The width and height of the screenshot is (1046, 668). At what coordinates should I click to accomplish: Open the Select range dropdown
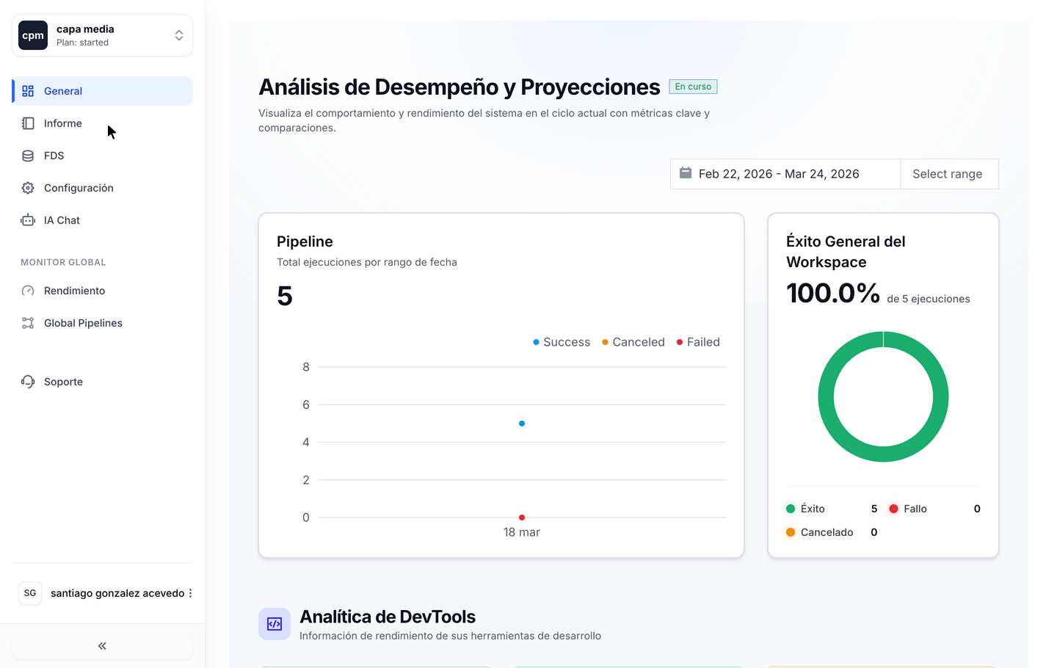[x=948, y=173]
